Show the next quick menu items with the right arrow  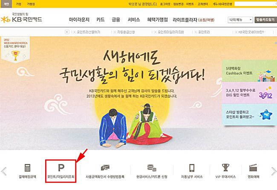click(274, 171)
